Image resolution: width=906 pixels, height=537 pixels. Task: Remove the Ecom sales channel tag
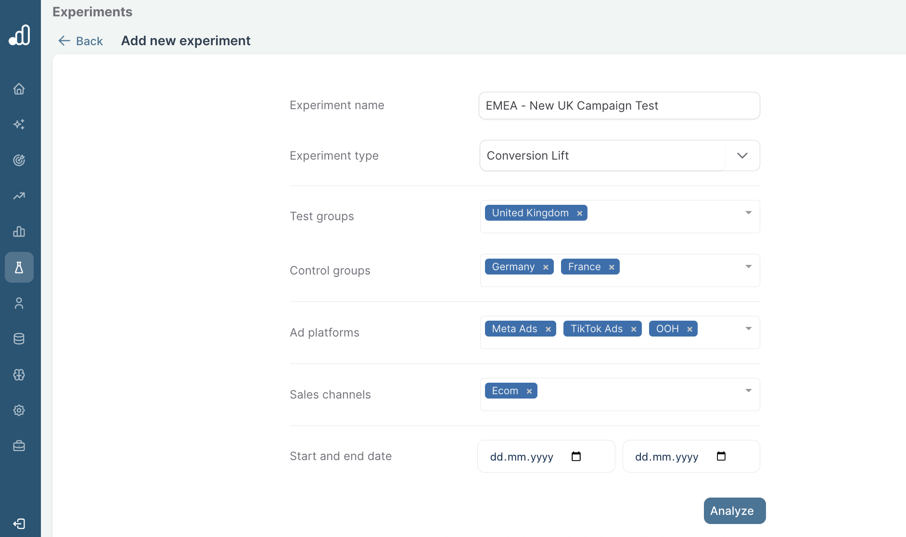pos(529,391)
